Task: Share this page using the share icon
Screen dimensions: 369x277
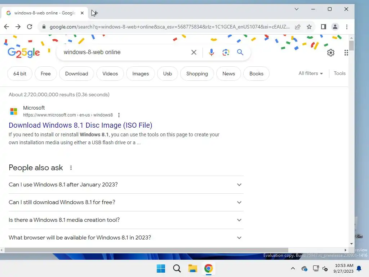Action: pos(298,27)
